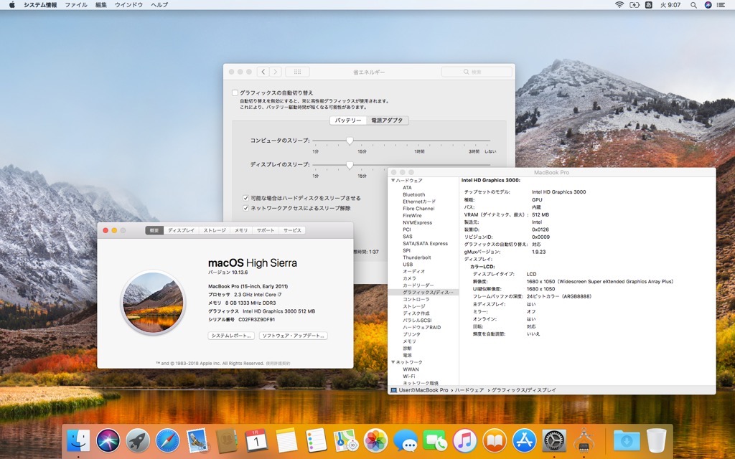
Task: Open Calendar icon in Dock
Action: (256, 440)
